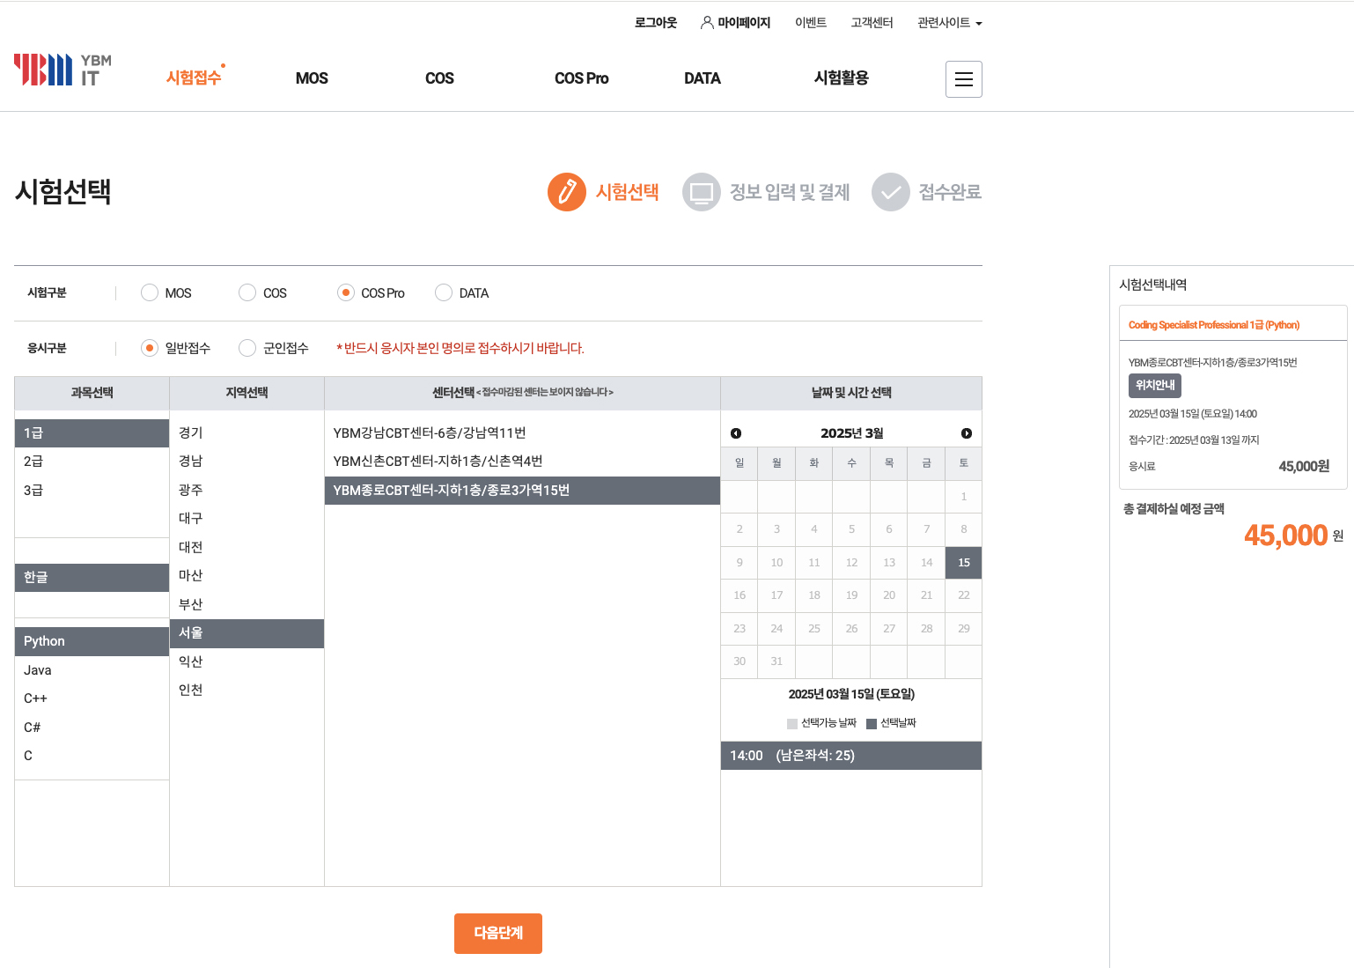
Task: Choose 일반접수 radio option
Action: 150,348
